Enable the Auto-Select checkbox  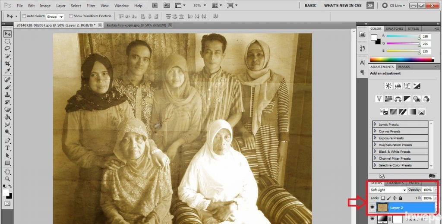click(24, 16)
